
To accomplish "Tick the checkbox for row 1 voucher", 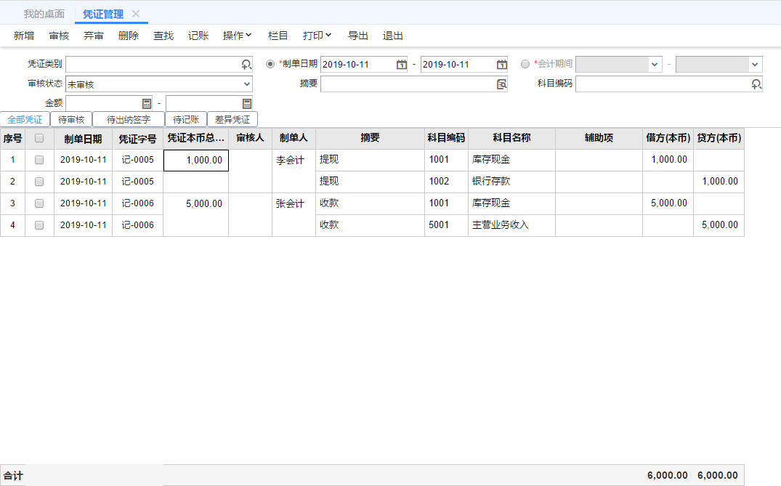I will (39, 160).
